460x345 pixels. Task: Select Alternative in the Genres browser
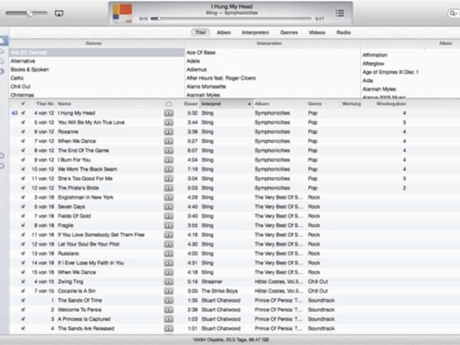97,61
